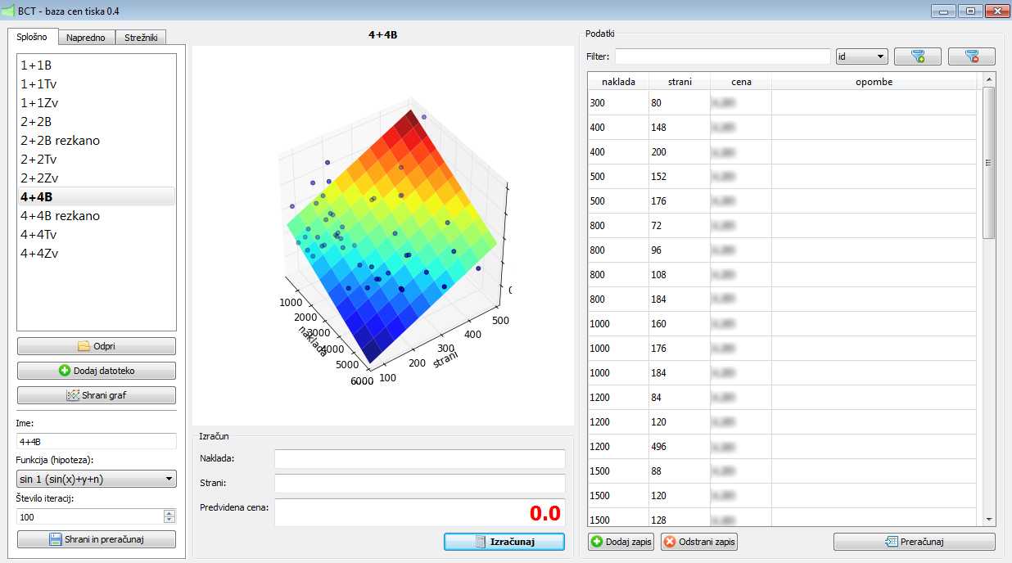Switch to the Napredno tab

[x=86, y=38]
